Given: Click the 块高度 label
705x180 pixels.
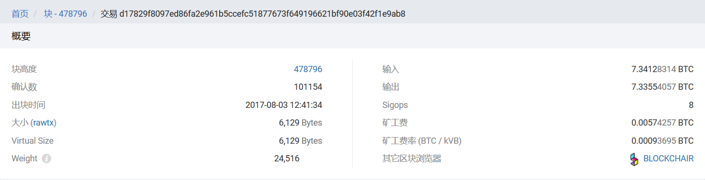Looking at the screenshot, I should (x=24, y=69).
